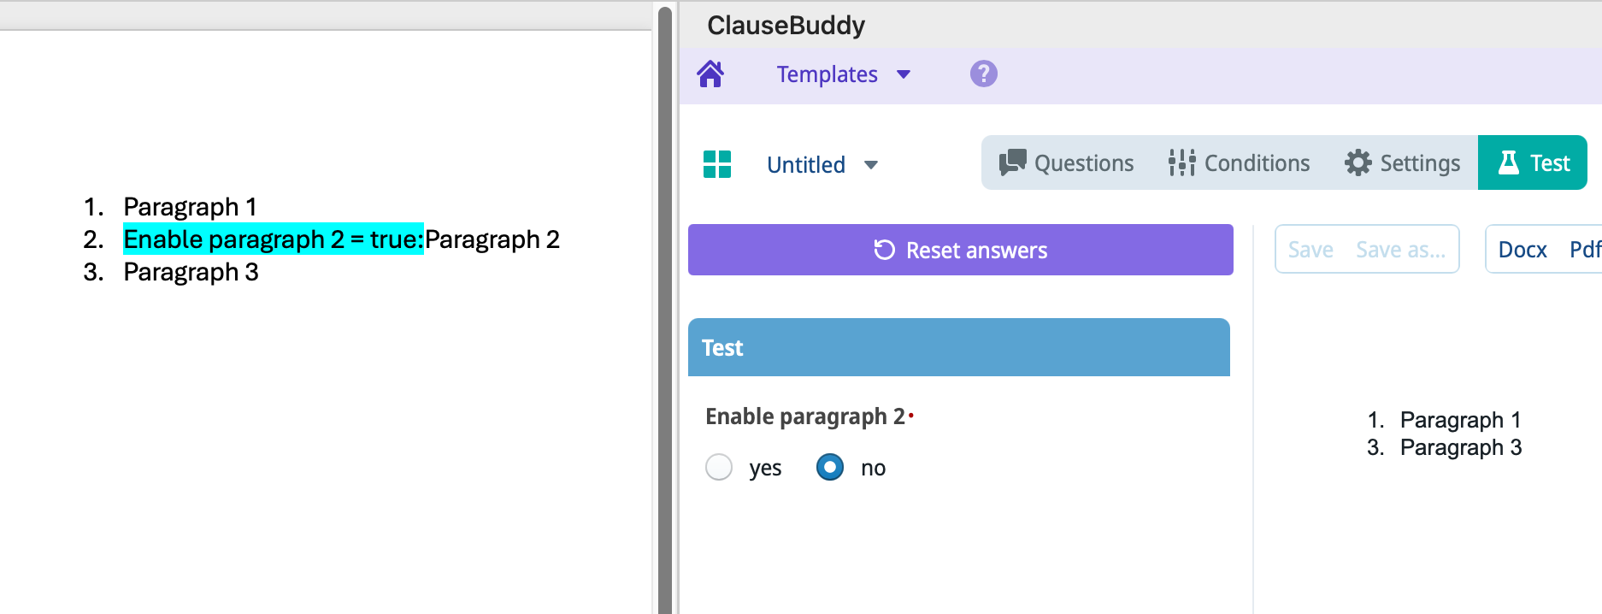Screen dimensions: 1602x614
Task: Click the highlighted condition text in paragraph 2
Action: pyautogui.click(x=274, y=239)
